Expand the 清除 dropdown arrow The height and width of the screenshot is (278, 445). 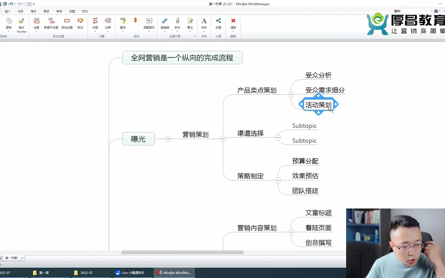pyautogui.click(x=233, y=31)
